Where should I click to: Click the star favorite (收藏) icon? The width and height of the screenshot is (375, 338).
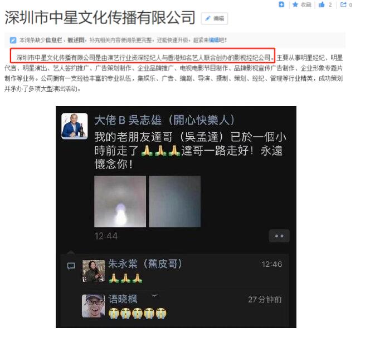(x=295, y=4)
